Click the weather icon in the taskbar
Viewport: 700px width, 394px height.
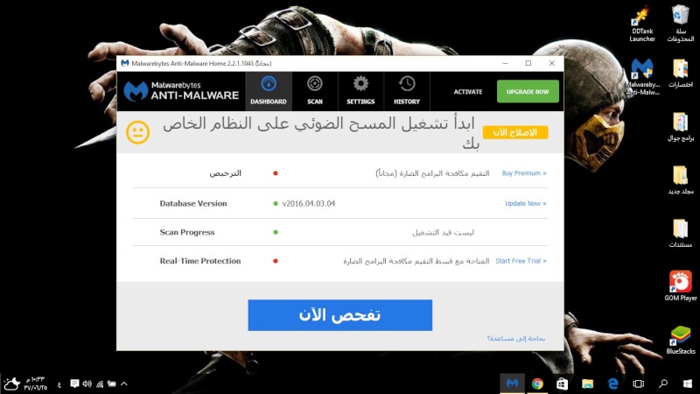(11, 383)
